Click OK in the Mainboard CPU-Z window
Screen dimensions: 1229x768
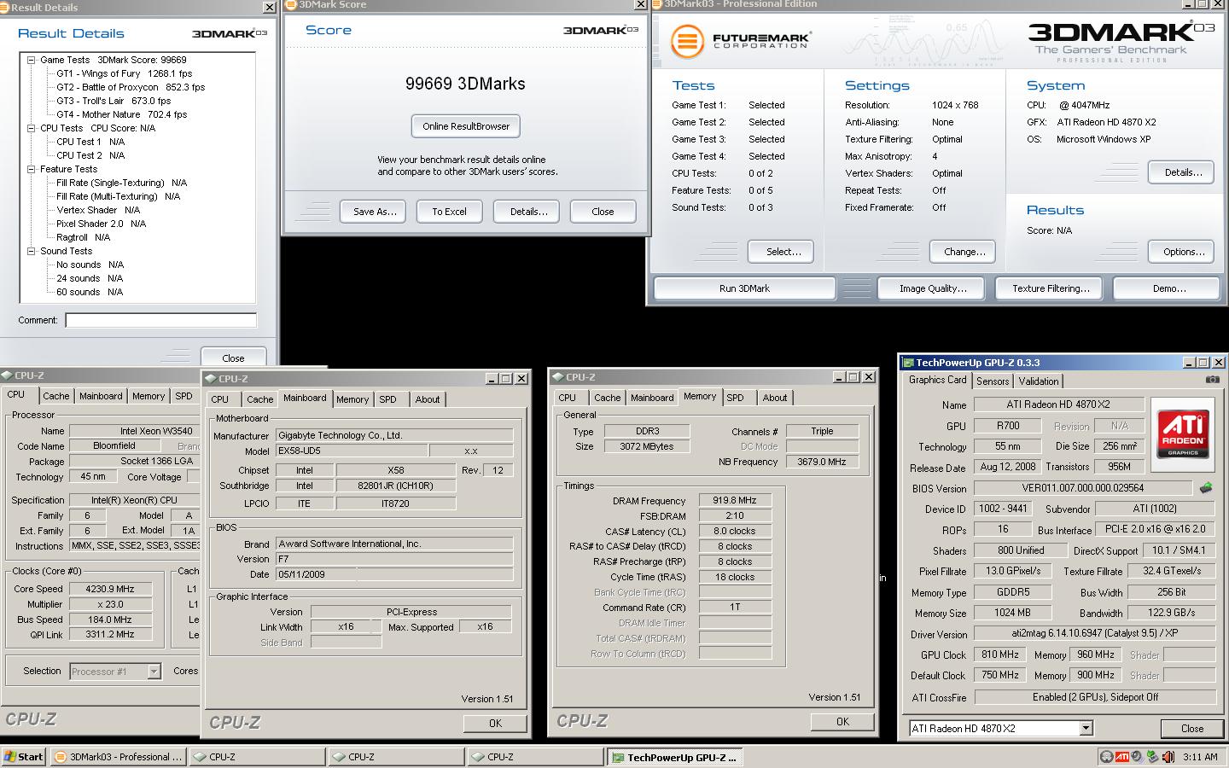pos(496,724)
